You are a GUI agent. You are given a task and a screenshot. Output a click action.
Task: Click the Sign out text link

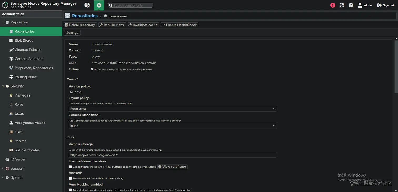[389, 5]
